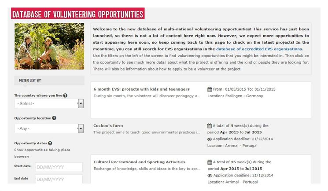
Task: Click deadline eye icon in Cuckoo's farm listing
Action: coord(210,139)
